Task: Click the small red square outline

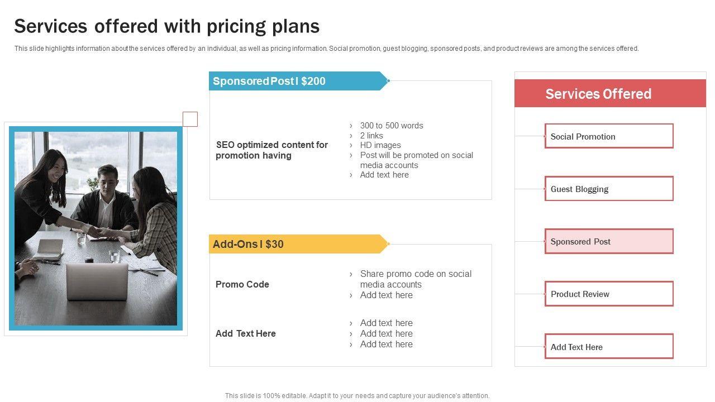Action: pos(190,119)
